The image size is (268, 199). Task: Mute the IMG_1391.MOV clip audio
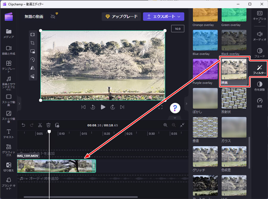21,166
